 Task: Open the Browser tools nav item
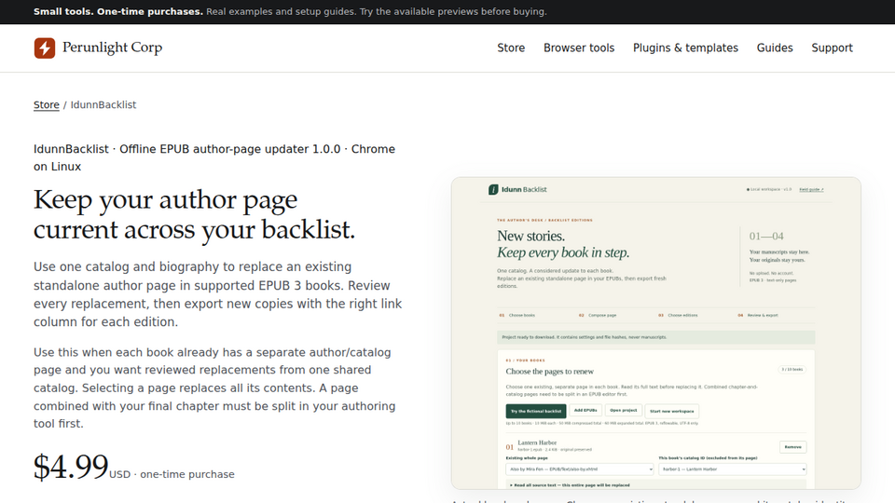(x=579, y=48)
